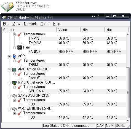Select the GPU Core sensor row
Screen dimensions: 131x129
coord(77,91)
